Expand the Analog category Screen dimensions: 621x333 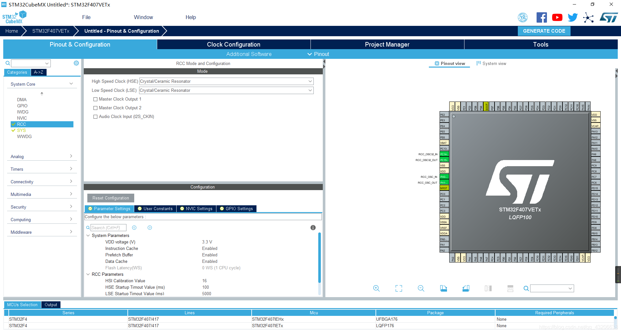pyautogui.click(x=71, y=156)
